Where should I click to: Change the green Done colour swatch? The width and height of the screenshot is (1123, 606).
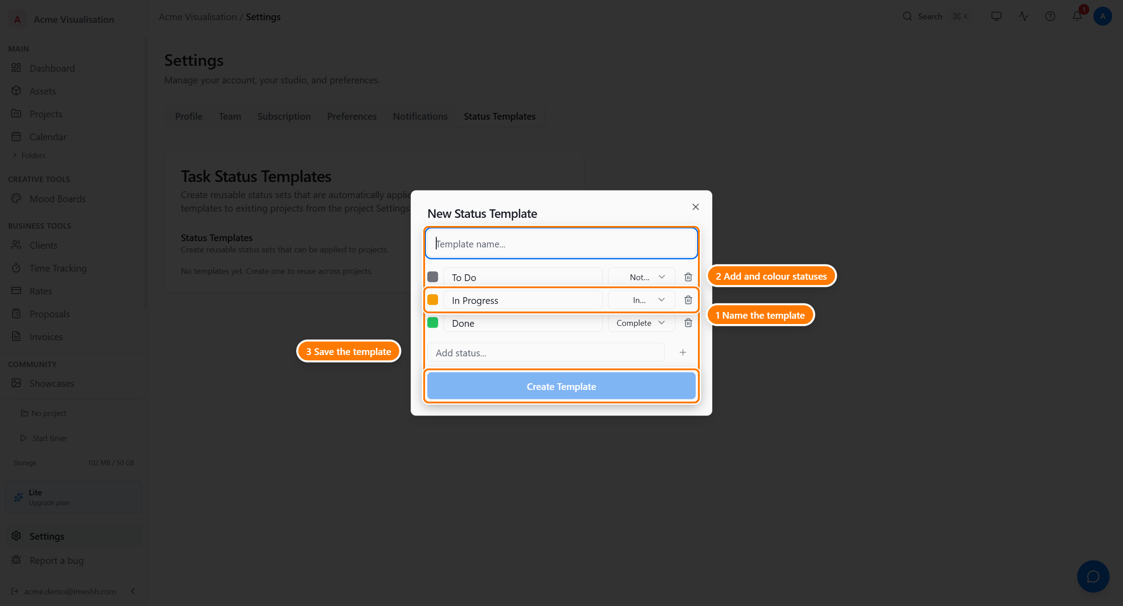[433, 322]
